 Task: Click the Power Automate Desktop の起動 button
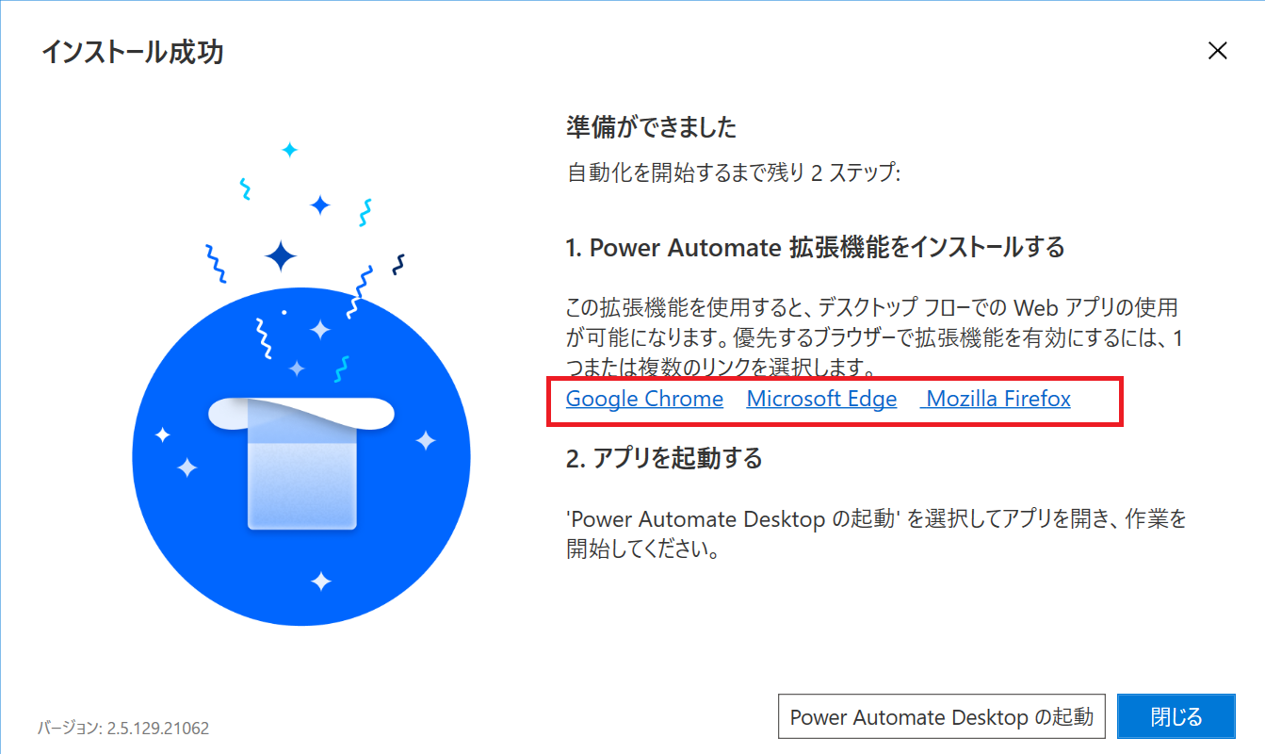(x=941, y=717)
